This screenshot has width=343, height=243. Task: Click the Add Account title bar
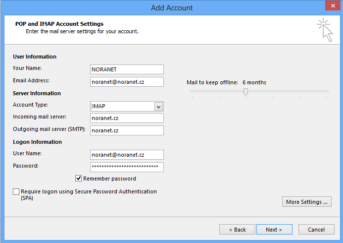[171, 7]
